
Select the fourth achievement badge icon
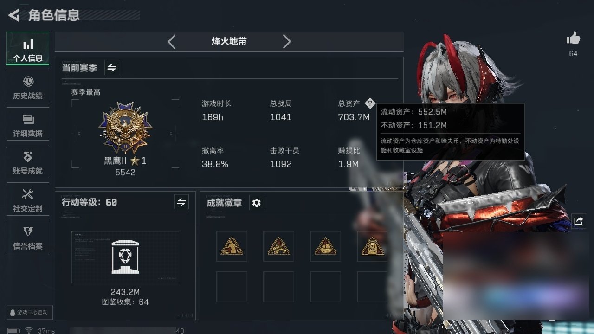point(372,246)
